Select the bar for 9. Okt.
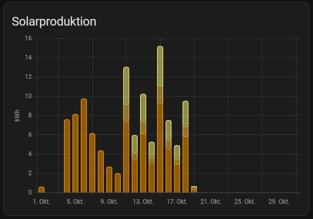The height and width of the screenshot is (219, 313). click(109, 180)
